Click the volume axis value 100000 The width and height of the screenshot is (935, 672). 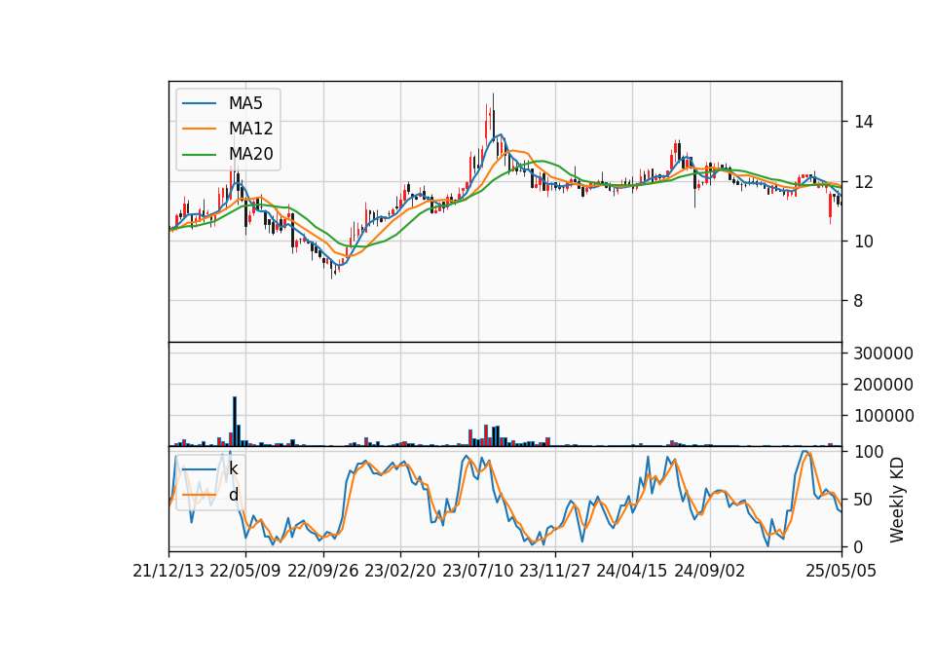[x=883, y=416]
